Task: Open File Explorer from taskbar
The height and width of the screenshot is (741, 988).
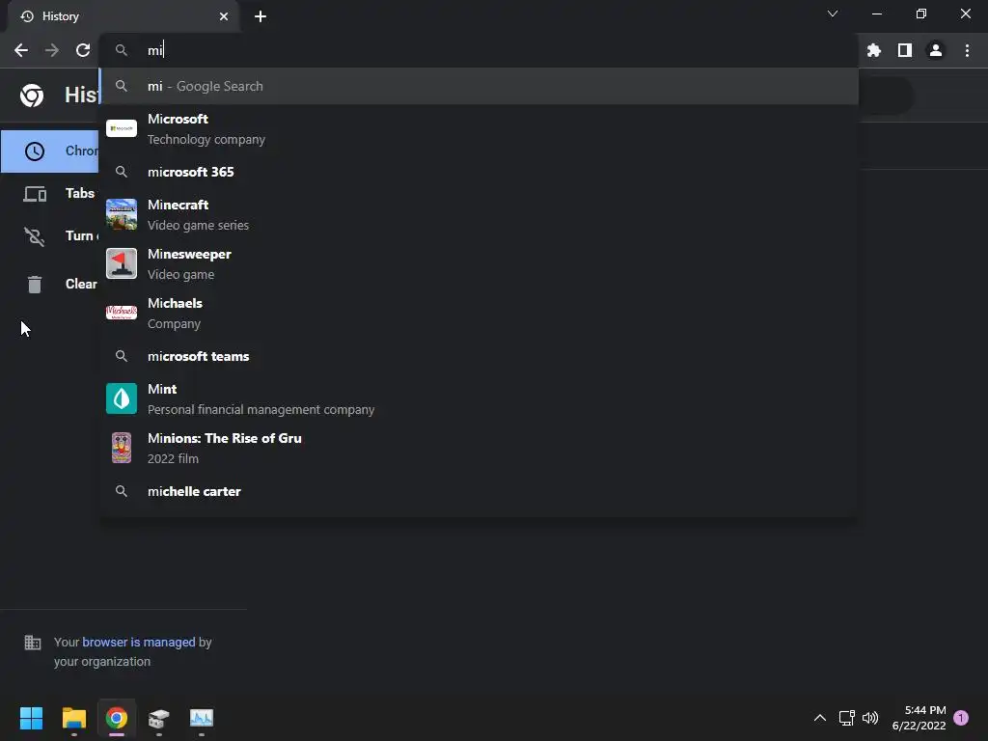Action: (73, 718)
